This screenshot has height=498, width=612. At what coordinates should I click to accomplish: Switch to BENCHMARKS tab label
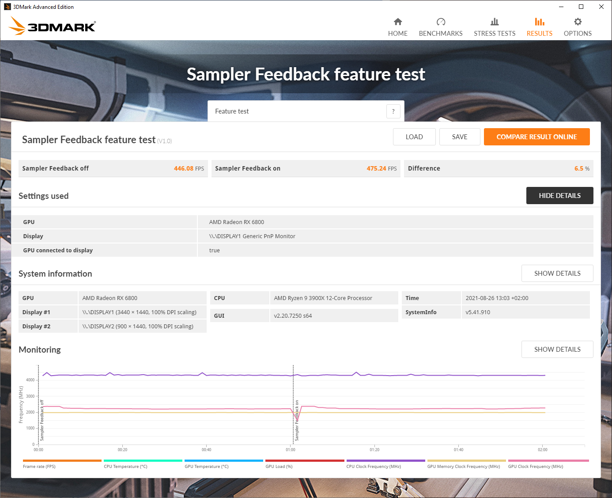click(441, 34)
